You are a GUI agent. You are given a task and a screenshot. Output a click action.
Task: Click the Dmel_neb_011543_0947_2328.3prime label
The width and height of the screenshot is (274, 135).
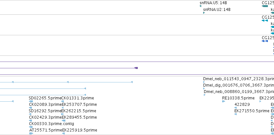(238, 79)
